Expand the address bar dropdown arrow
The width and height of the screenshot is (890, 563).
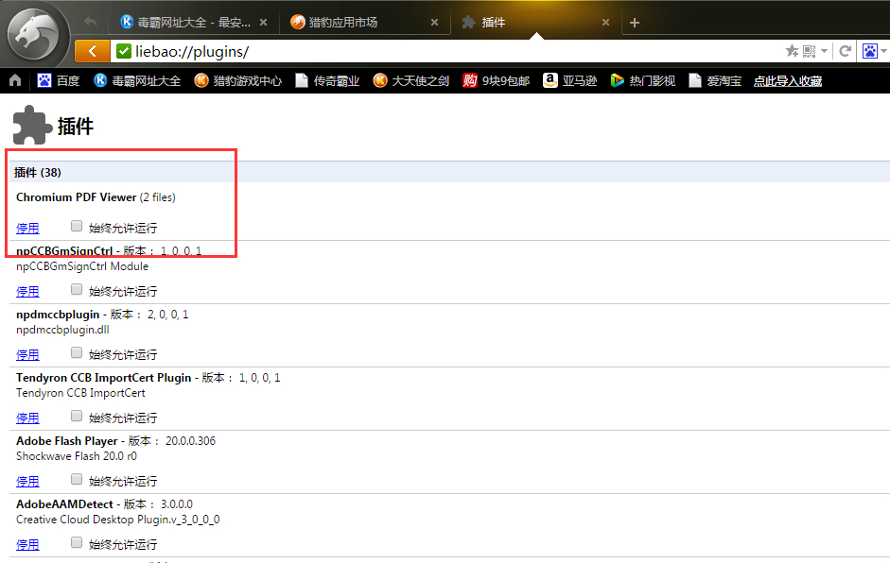click(825, 51)
